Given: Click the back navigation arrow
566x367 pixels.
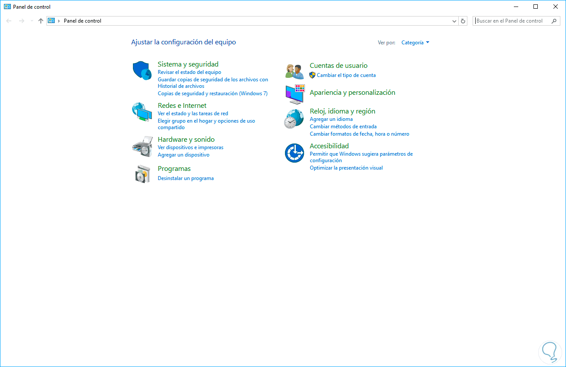Looking at the screenshot, I should 9,21.
